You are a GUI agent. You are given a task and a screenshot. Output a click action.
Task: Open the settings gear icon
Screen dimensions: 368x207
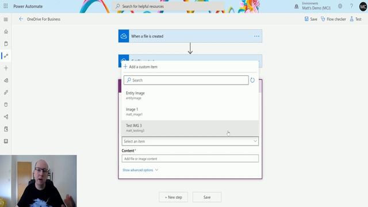(340, 6)
